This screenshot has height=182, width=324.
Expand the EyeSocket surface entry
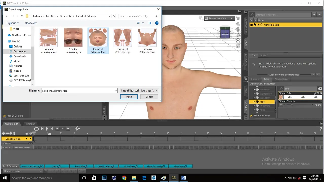point(254,98)
